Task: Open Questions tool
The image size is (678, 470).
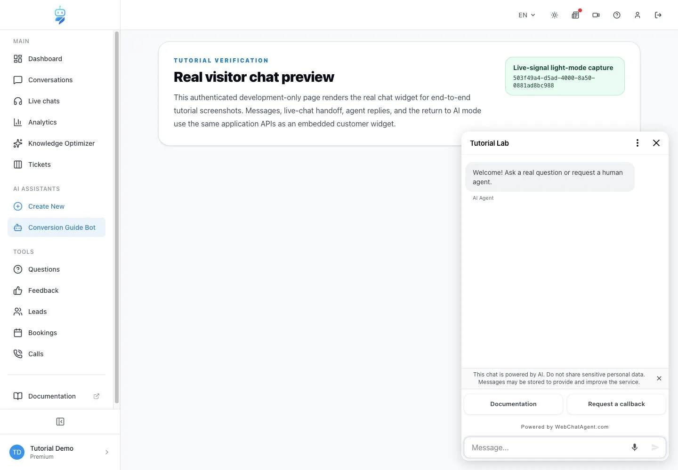Action: (56, 269)
